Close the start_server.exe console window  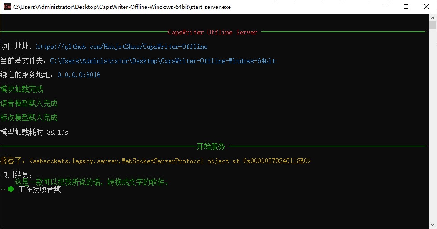[x=426, y=7]
